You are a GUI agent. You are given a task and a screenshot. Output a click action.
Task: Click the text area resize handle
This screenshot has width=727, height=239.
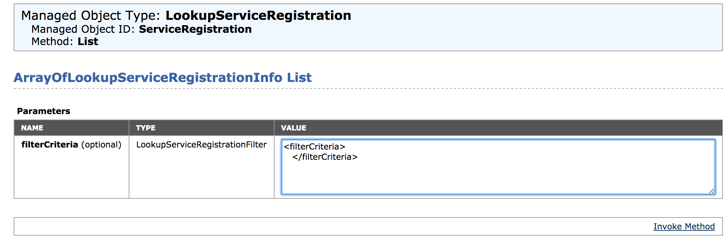pyautogui.click(x=712, y=191)
